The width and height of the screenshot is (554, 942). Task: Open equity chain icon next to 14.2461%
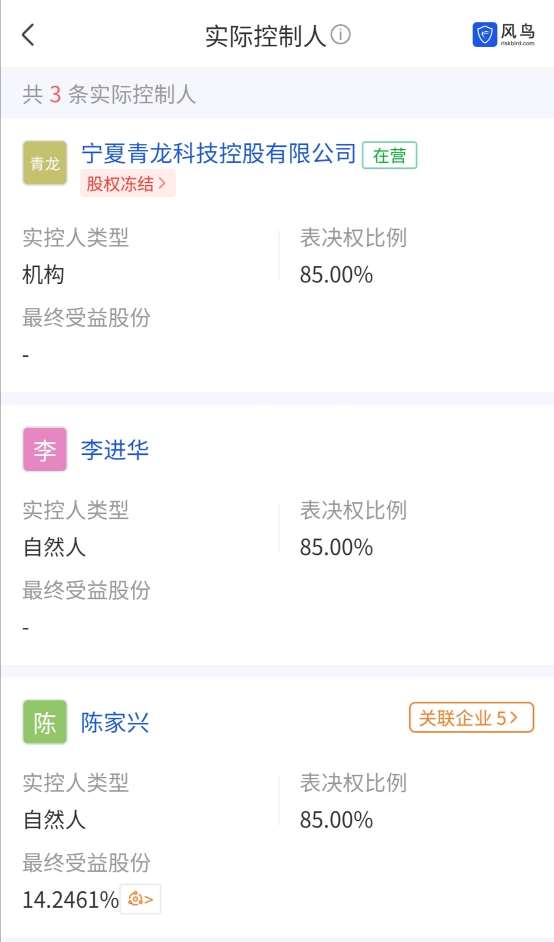tap(141, 899)
